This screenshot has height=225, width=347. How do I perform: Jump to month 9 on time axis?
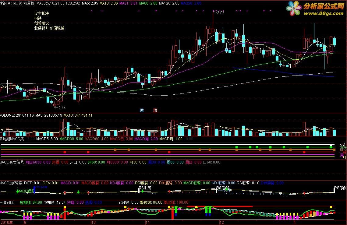[25, 222]
